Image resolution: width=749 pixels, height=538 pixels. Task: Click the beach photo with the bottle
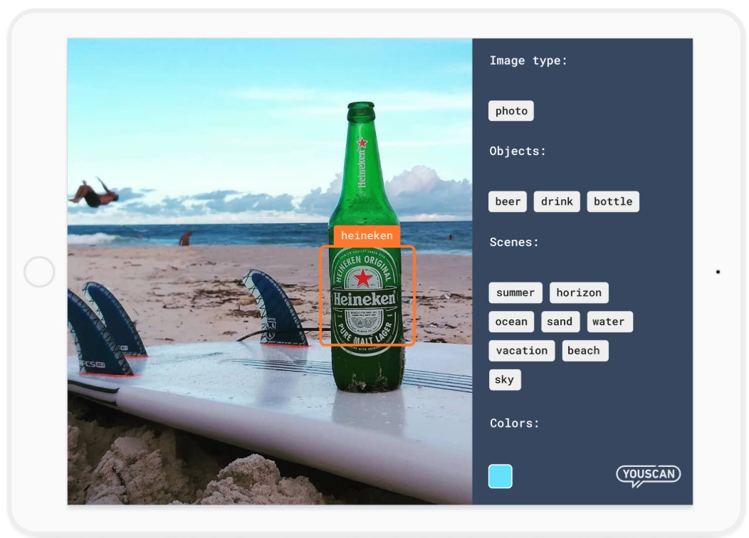point(270,272)
